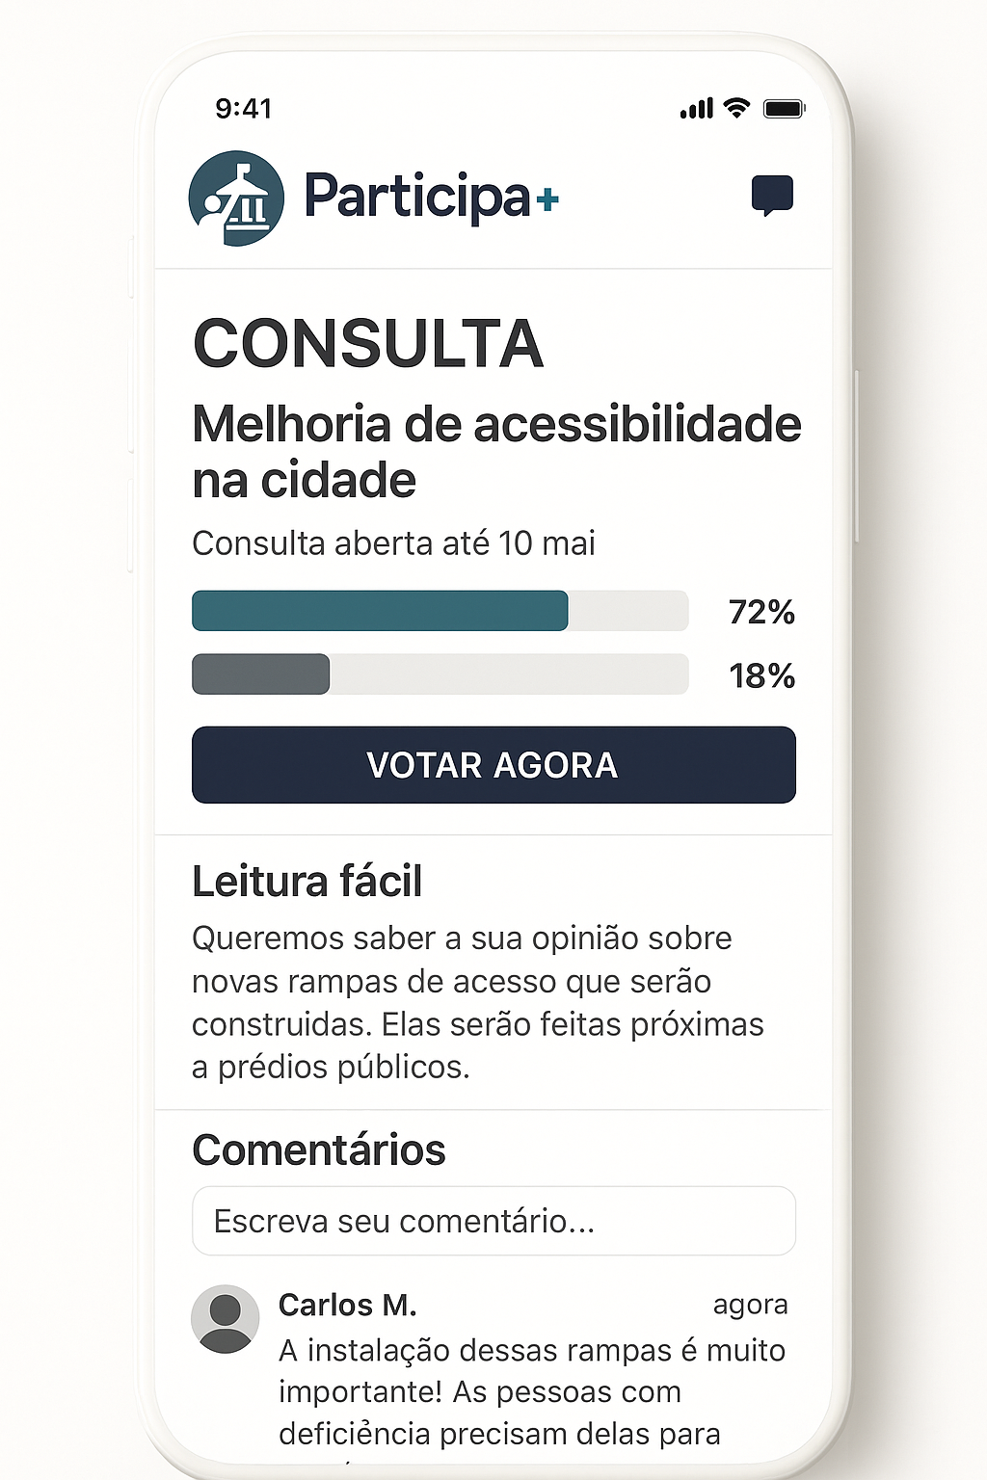The height and width of the screenshot is (1480, 987).
Task: Click the Participa+ building logo icon
Action: [x=236, y=198]
